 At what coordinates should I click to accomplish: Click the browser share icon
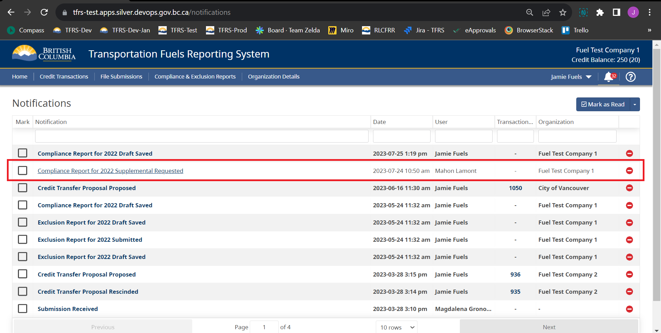546,12
